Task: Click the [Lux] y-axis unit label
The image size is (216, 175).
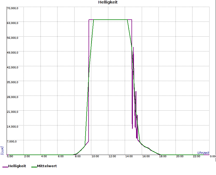Action: [2, 150]
